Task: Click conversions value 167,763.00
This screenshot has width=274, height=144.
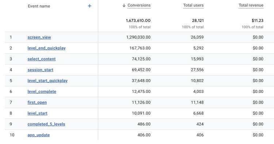Action: (140, 48)
